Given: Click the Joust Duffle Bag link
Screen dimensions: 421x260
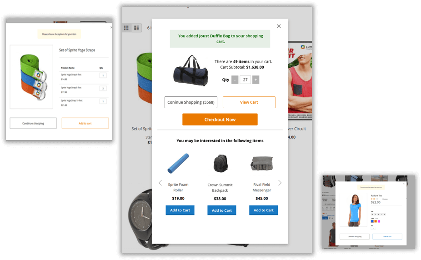Looking at the screenshot, I should (x=215, y=36).
